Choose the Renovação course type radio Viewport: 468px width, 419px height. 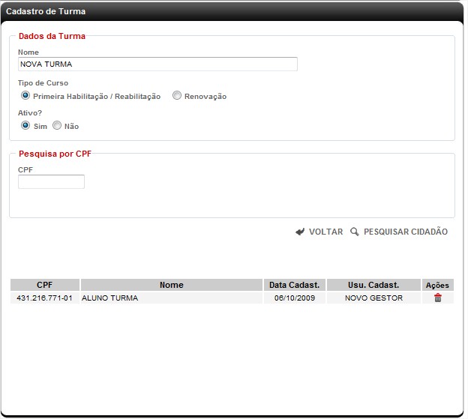coord(177,96)
